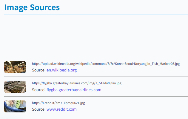The image size is (188, 119).
Task: Click the i.redd.it image URL text
Action: pyautogui.click(x=58, y=103)
